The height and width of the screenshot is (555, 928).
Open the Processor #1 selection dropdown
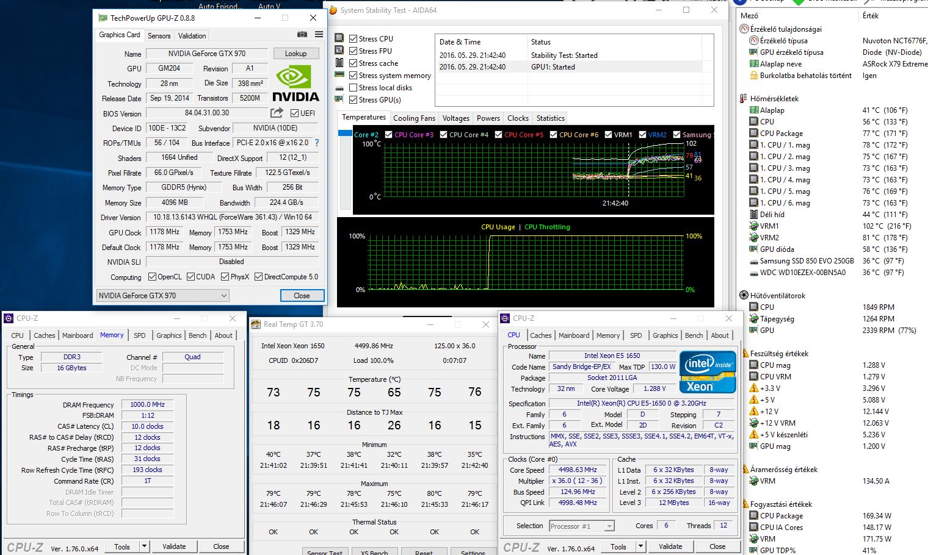click(582, 526)
